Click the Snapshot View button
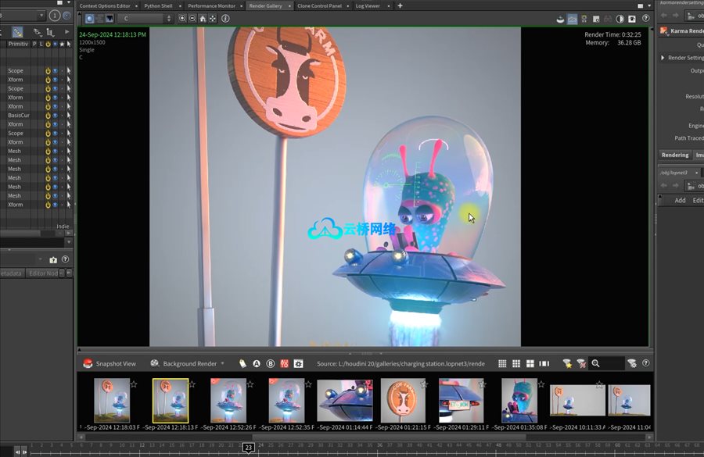The image size is (704, 457). coord(110,363)
